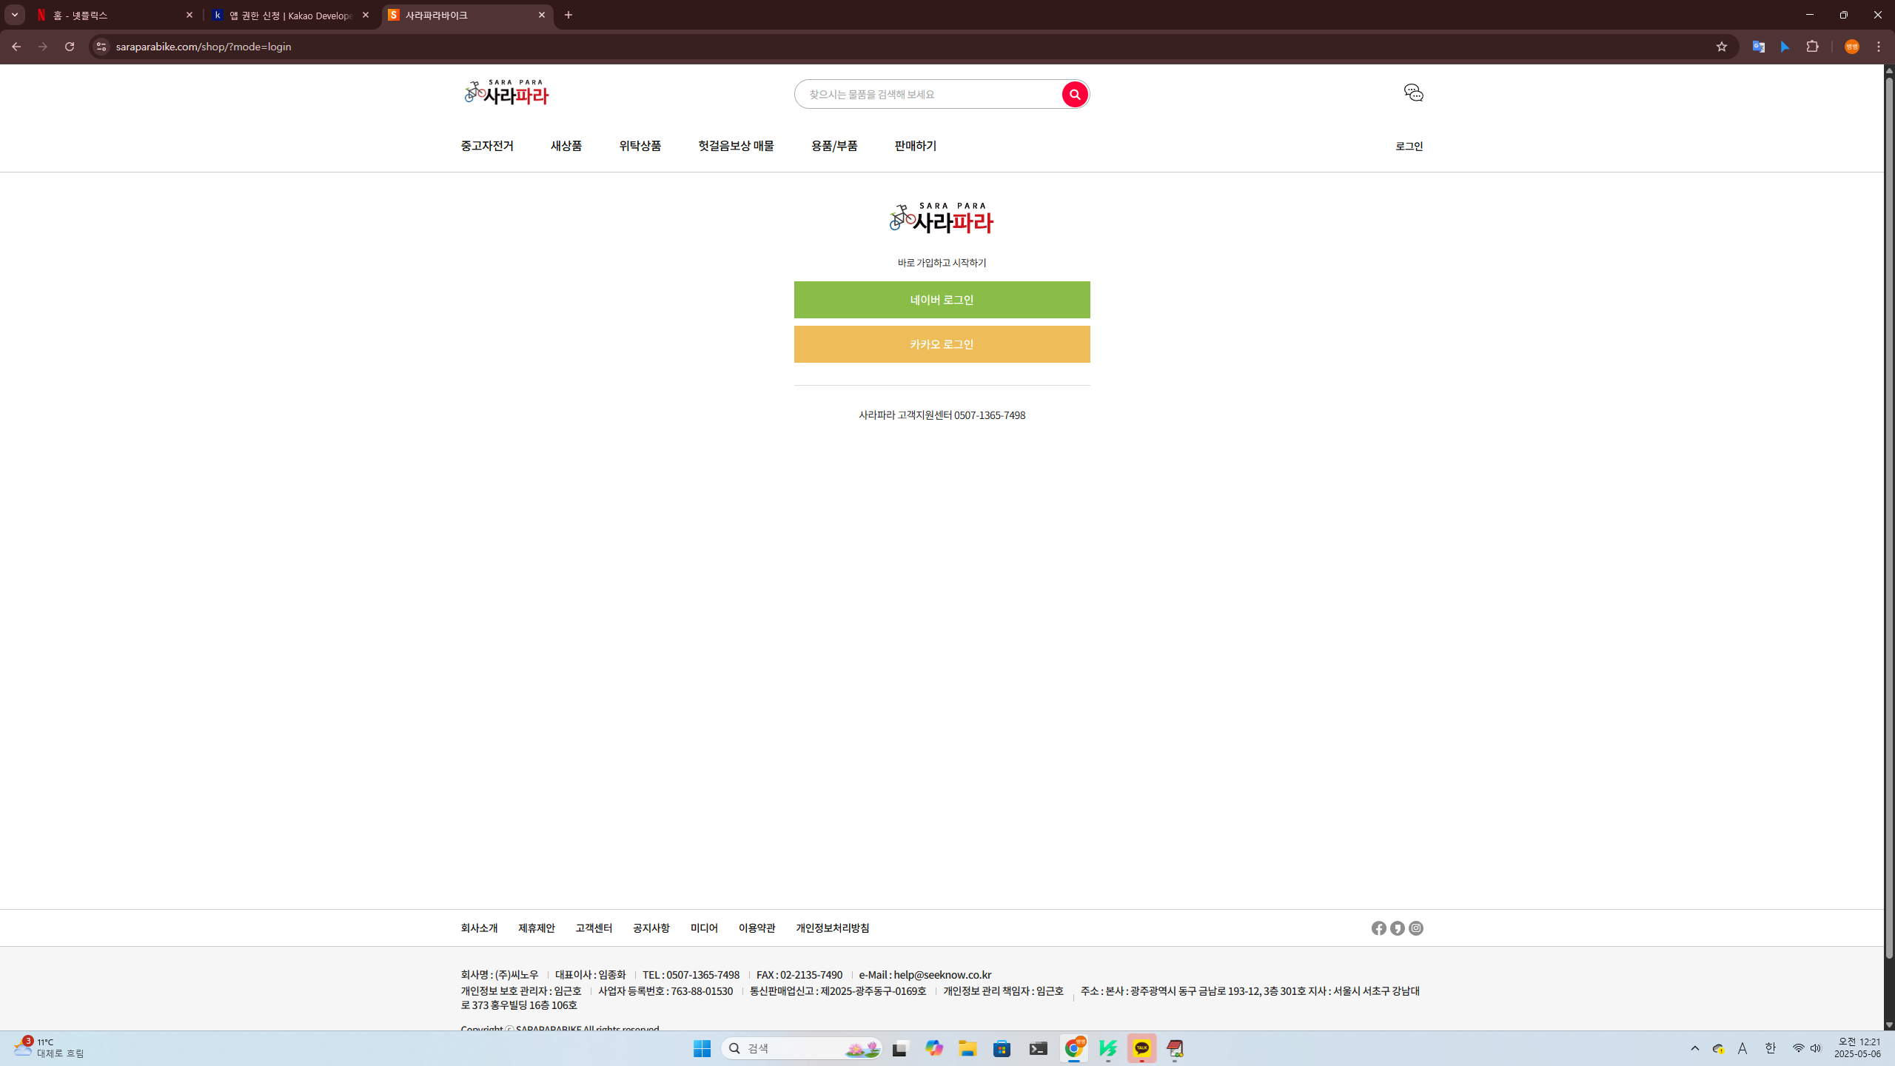
Task: Click the red search magnifier button
Action: 1074,94
